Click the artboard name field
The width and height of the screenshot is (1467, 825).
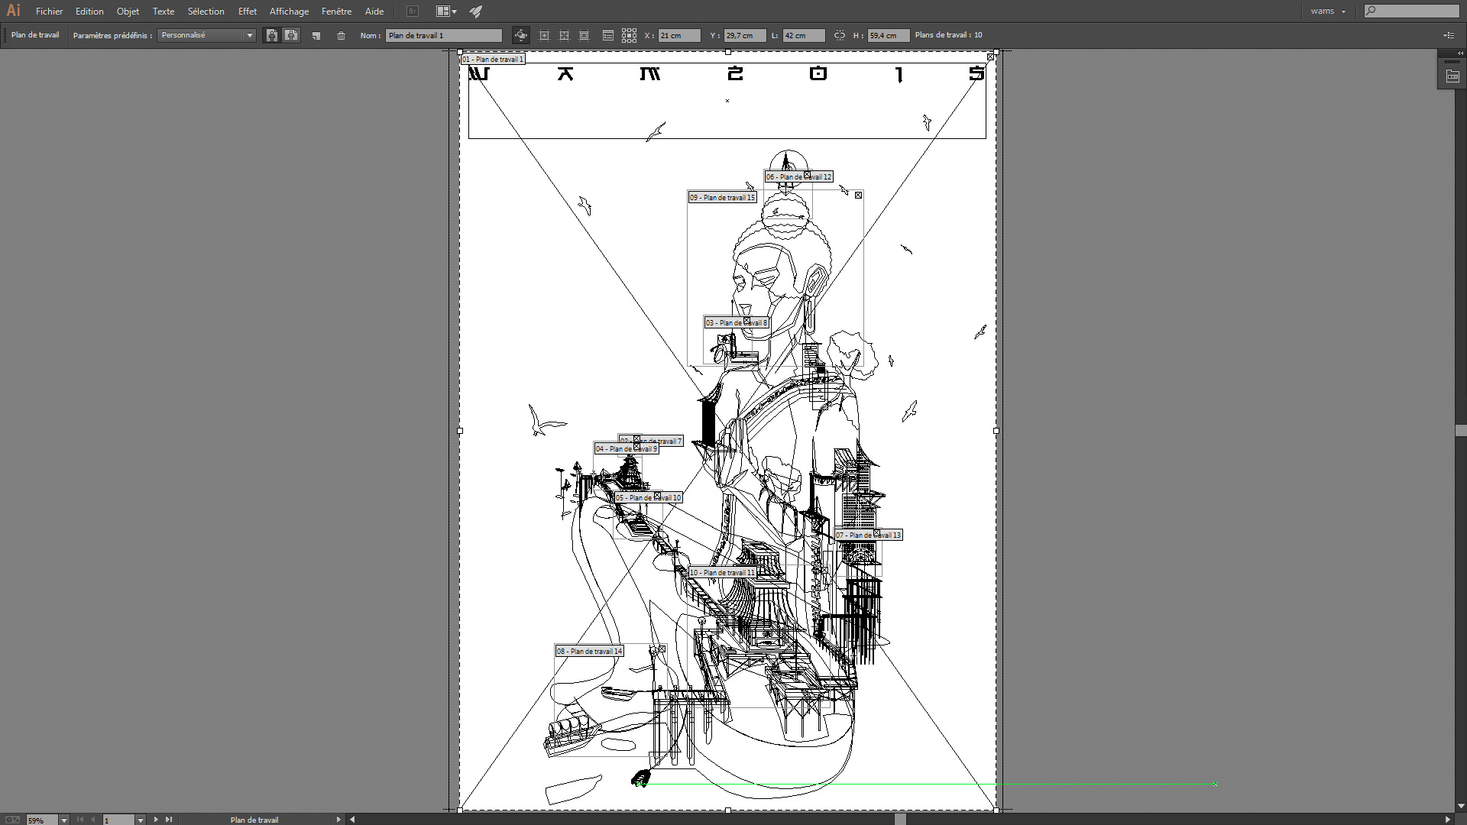coord(443,35)
